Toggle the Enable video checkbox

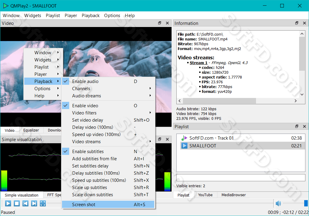(x=66, y=105)
